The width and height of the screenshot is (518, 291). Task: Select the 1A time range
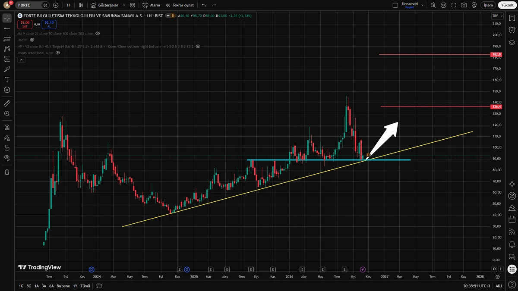(x=37, y=286)
